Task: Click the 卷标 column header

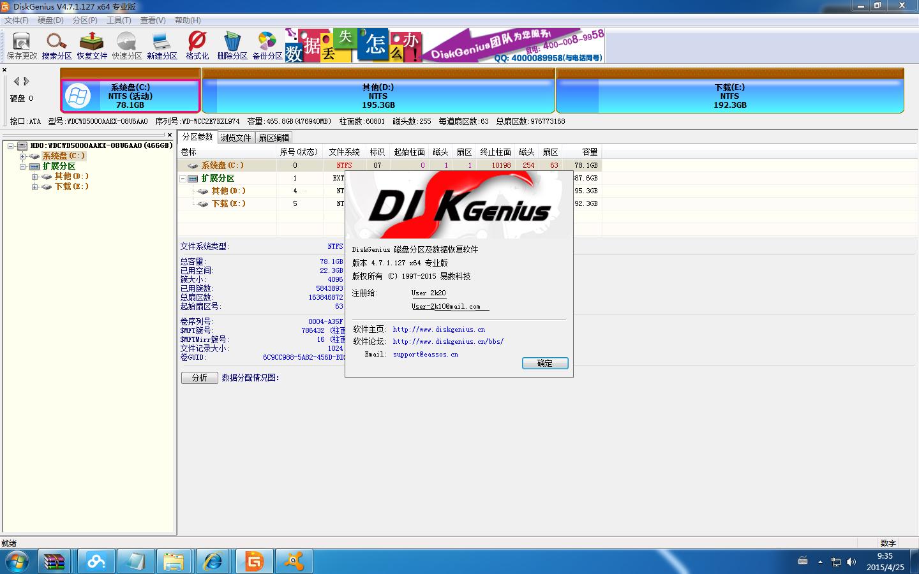Action: pyautogui.click(x=227, y=152)
